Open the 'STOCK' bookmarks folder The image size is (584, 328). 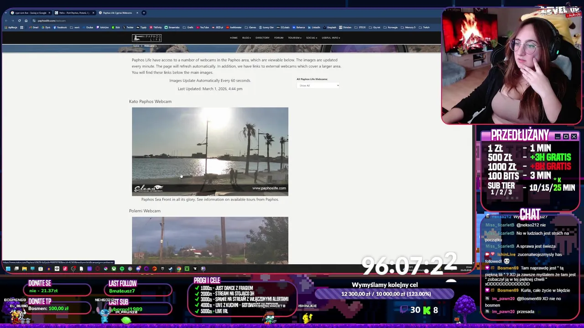(x=360, y=27)
